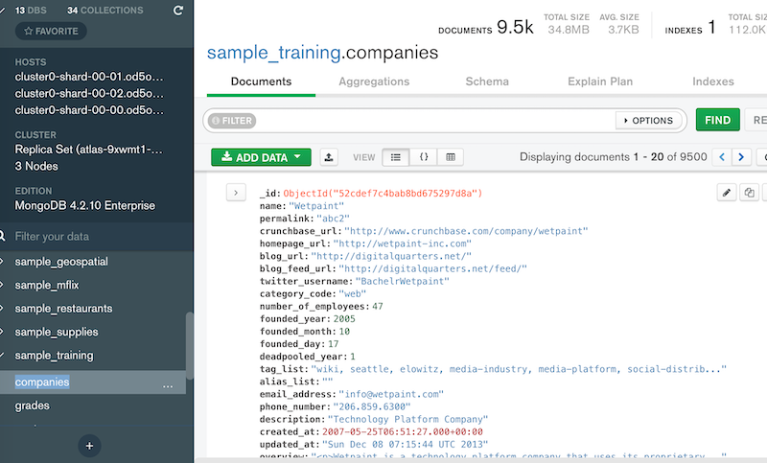Viewport: 767px width, 463px height.
Task: Click the 34 Collections count label
Action: click(105, 11)
